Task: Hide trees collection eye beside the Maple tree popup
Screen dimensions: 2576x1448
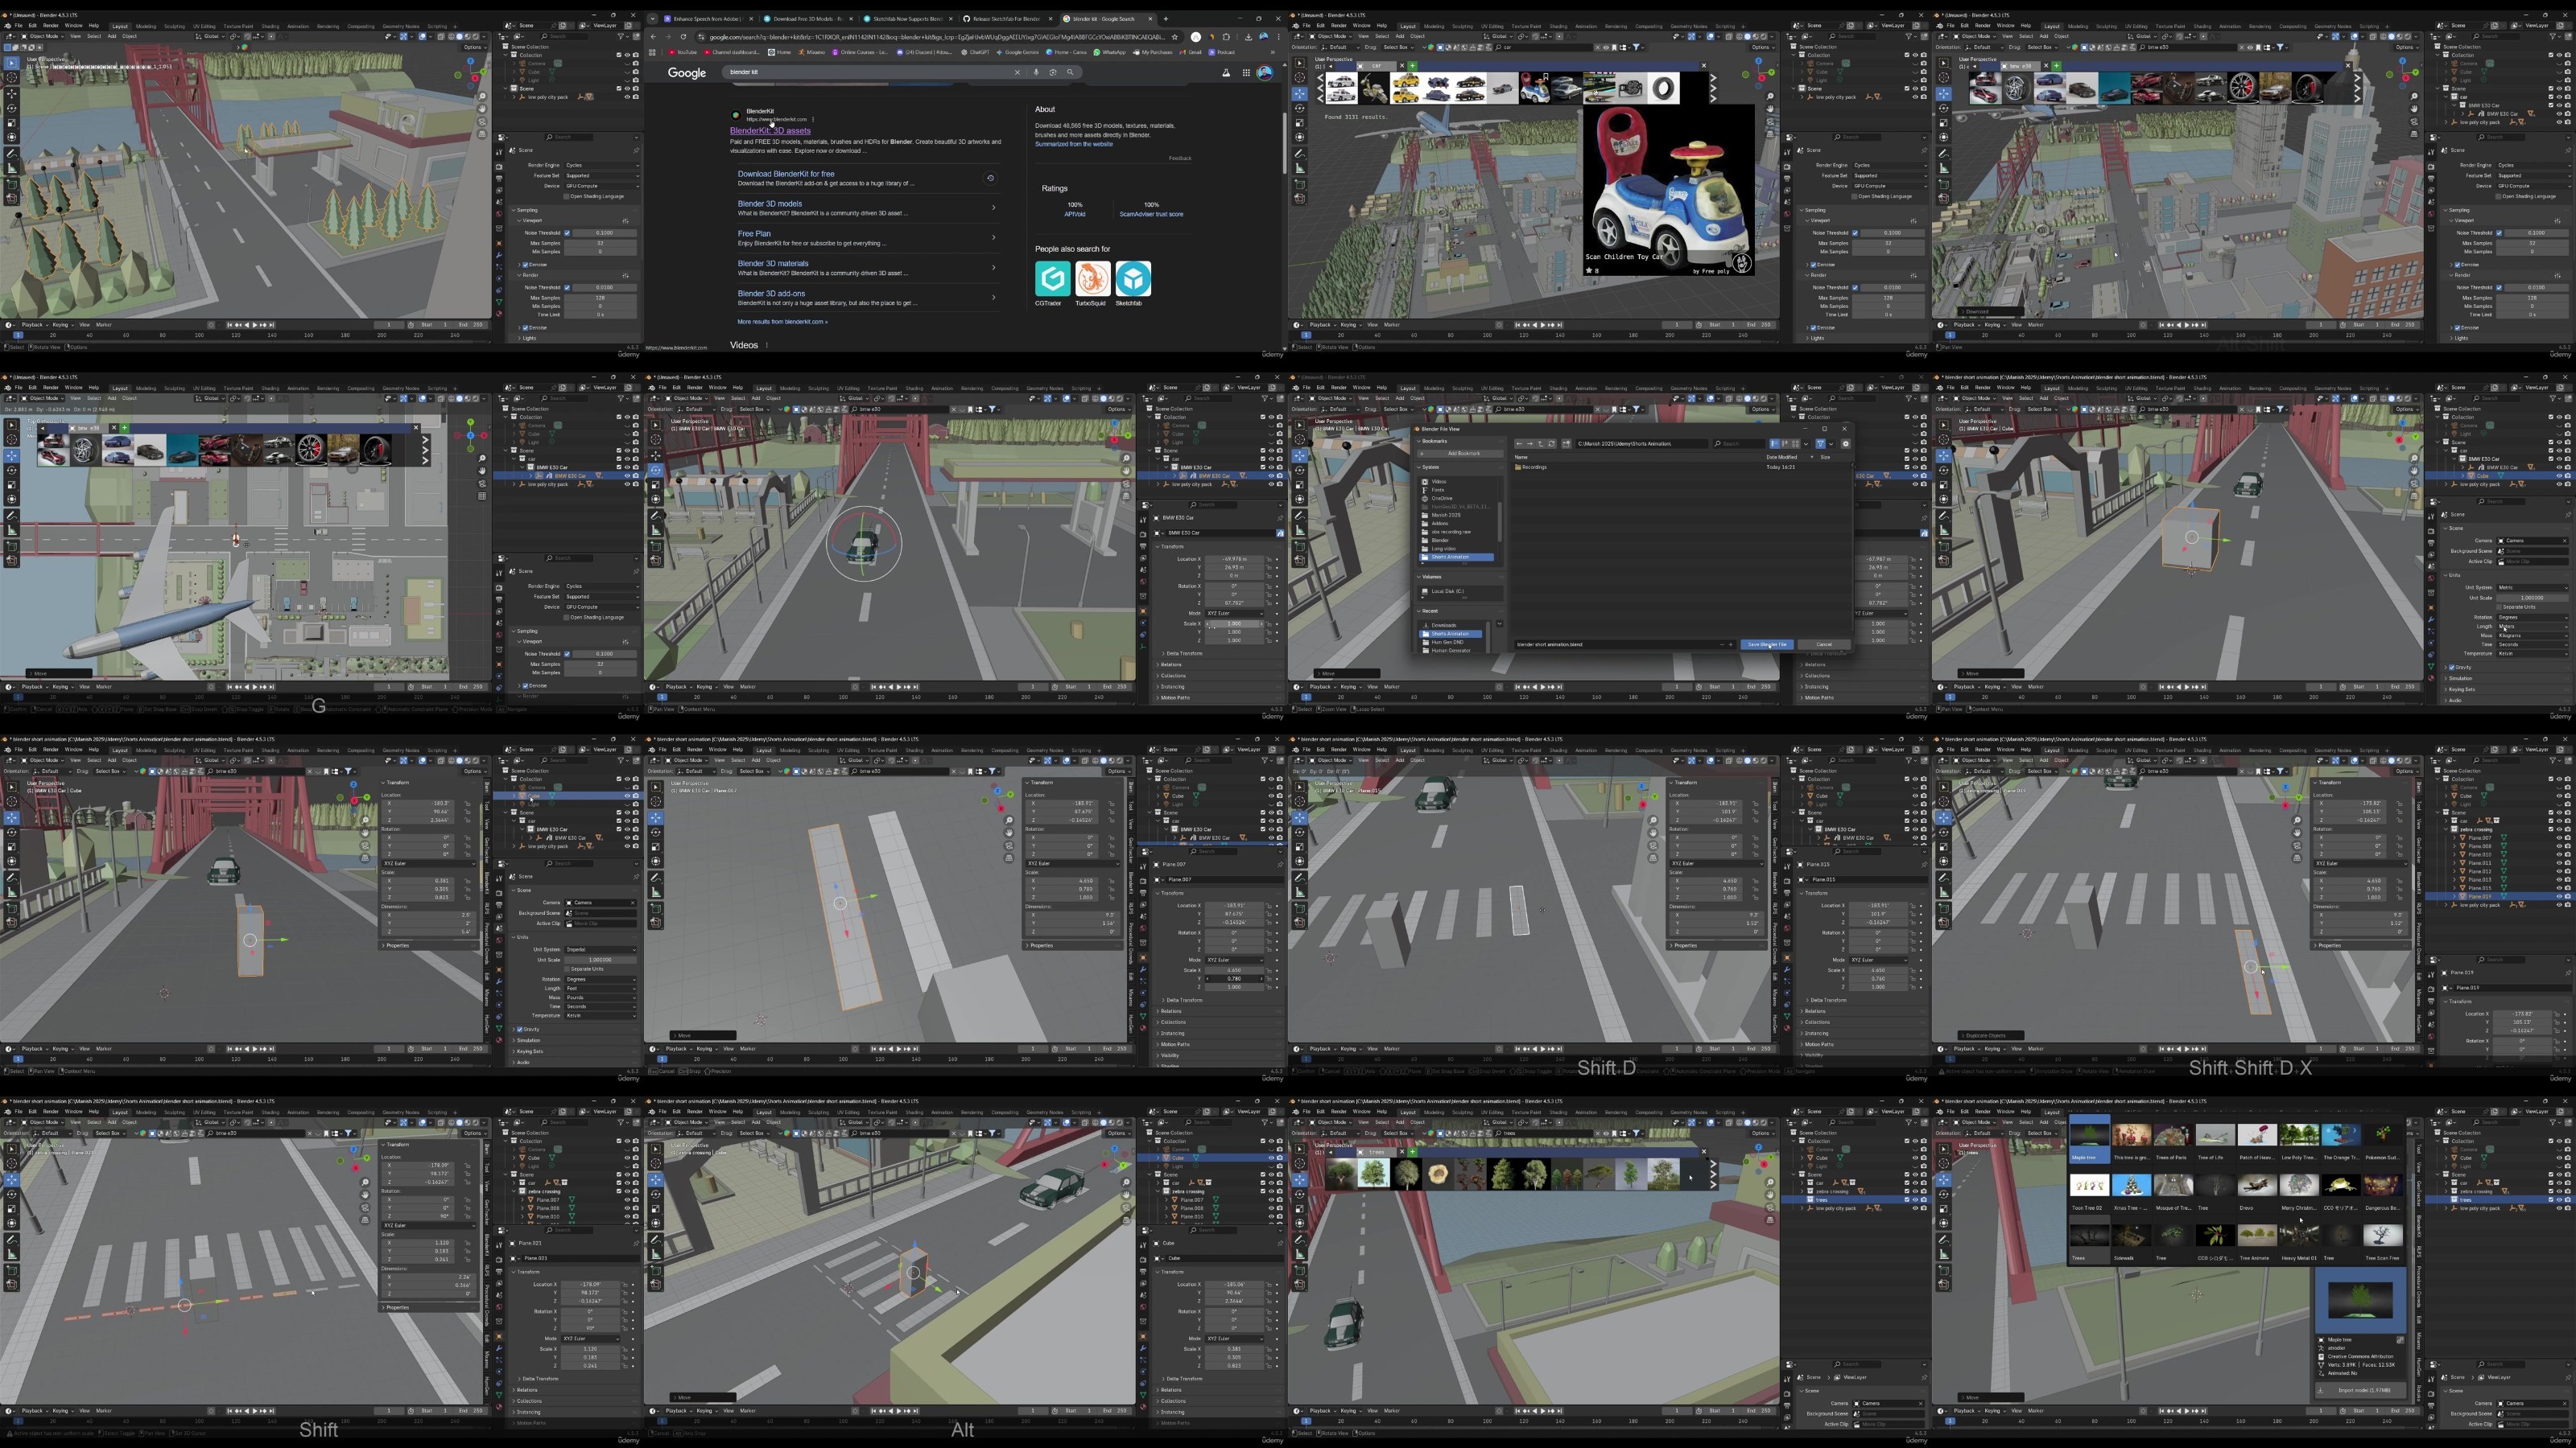Action: 2560,1200
